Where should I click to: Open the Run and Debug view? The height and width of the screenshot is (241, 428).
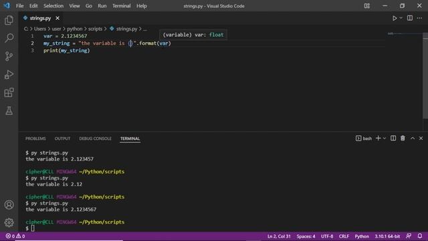pyautogui.click(x=9, y=74)
